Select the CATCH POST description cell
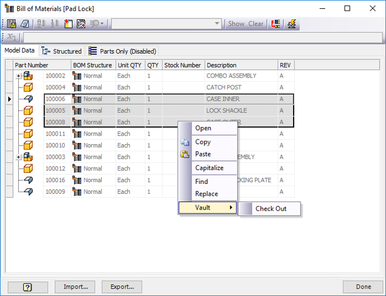The height and width of the screenshot is (296, 386). tap(241, 87)
